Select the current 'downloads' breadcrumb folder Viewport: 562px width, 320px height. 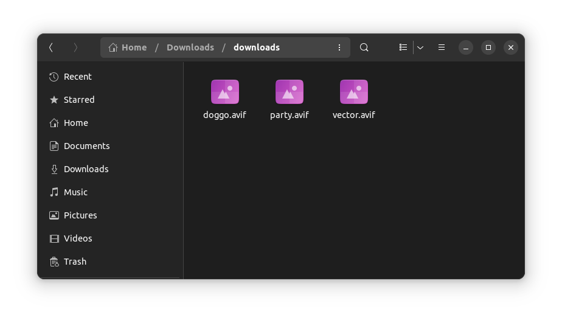click(x=256, y=47)
